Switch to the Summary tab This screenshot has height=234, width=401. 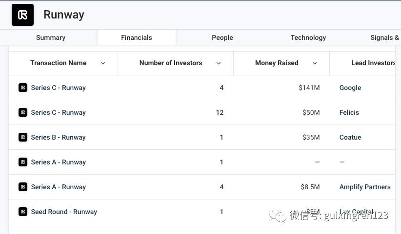click(51, 37)
